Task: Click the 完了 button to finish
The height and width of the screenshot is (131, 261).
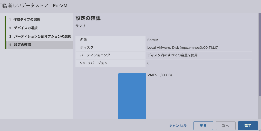Action: click(x=248, y=126)
